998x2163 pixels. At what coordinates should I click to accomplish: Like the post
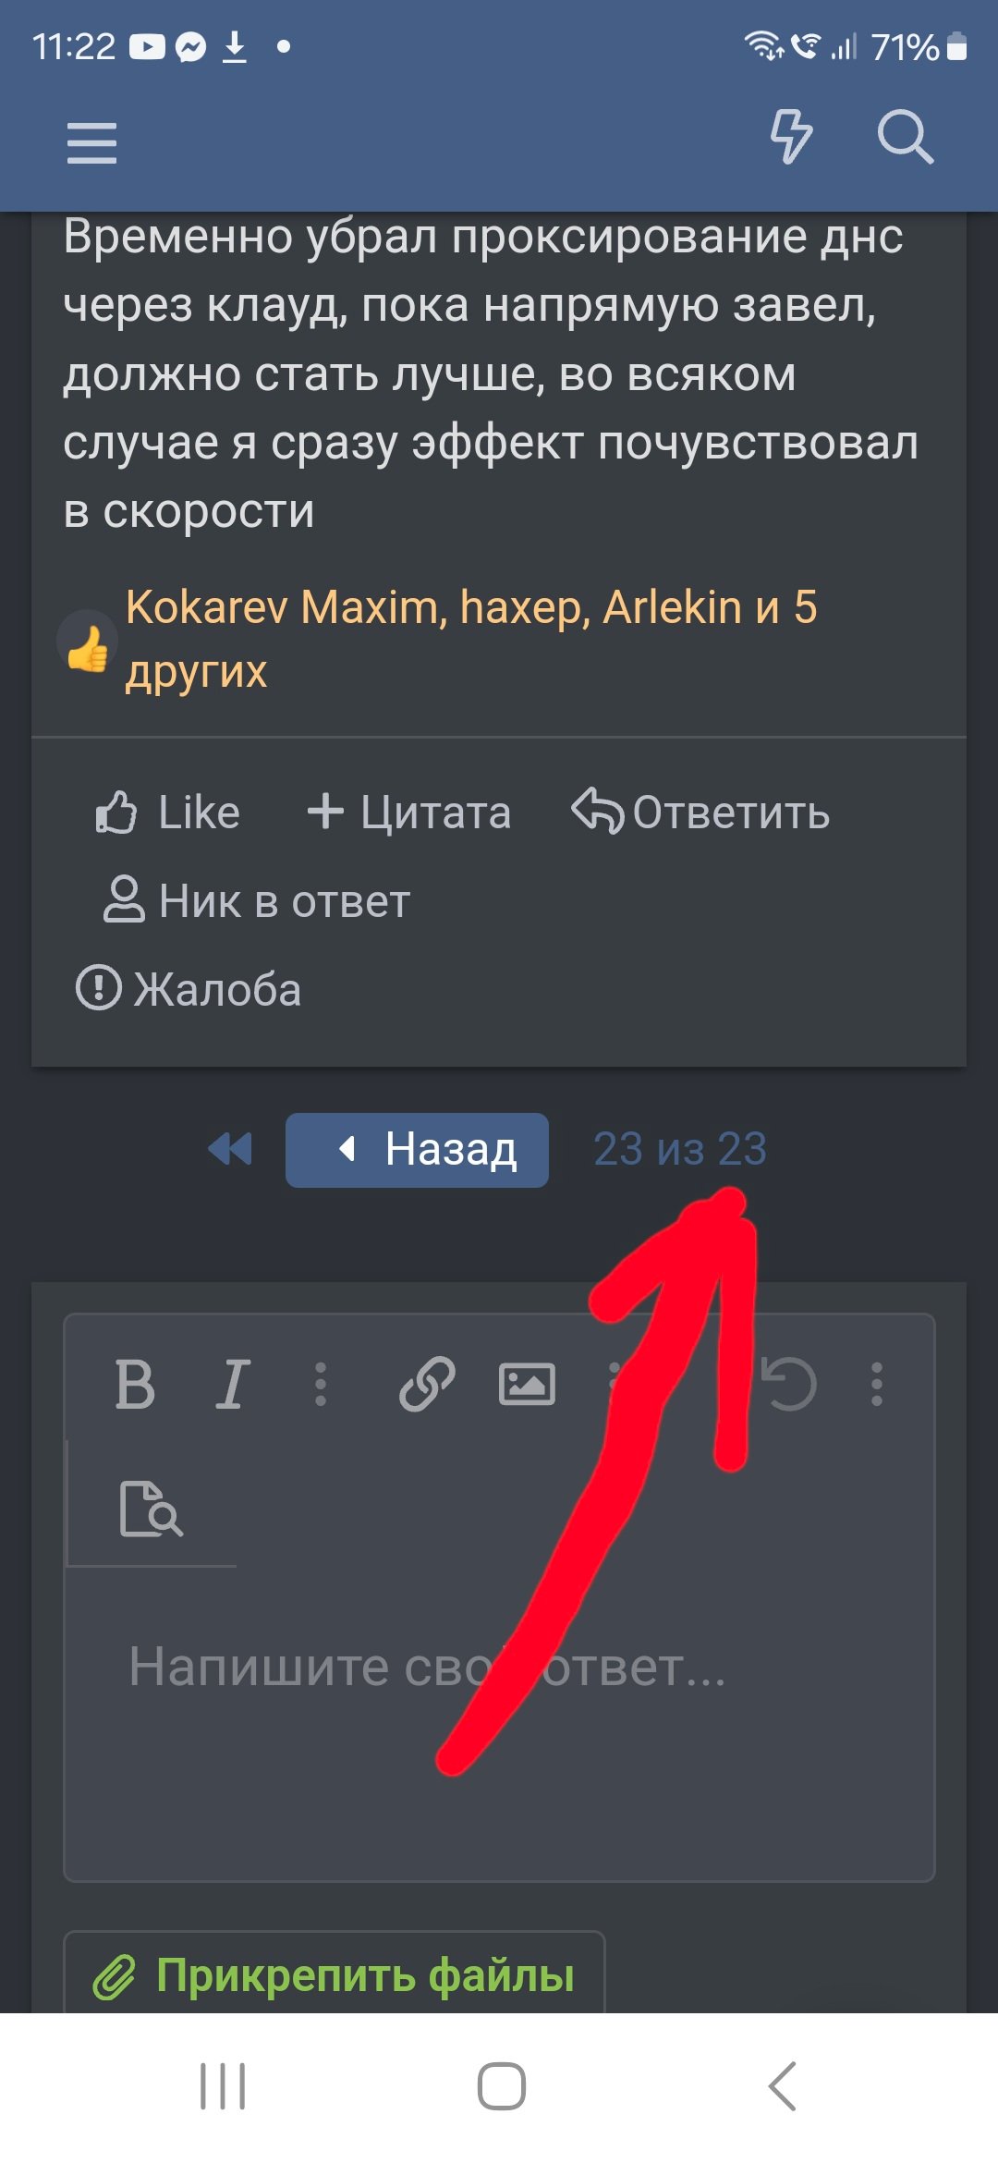point(167,813)
